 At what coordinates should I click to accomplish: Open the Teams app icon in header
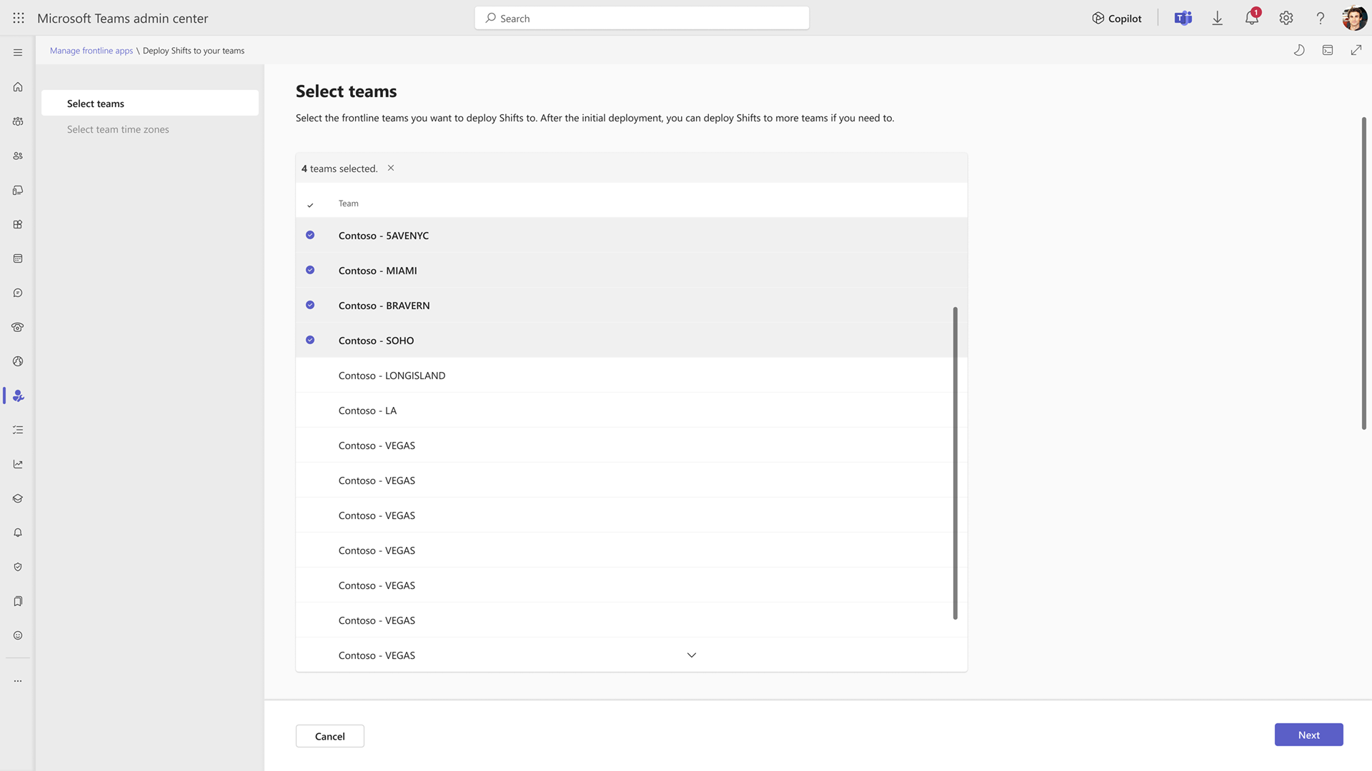[x=1183, y=19]
